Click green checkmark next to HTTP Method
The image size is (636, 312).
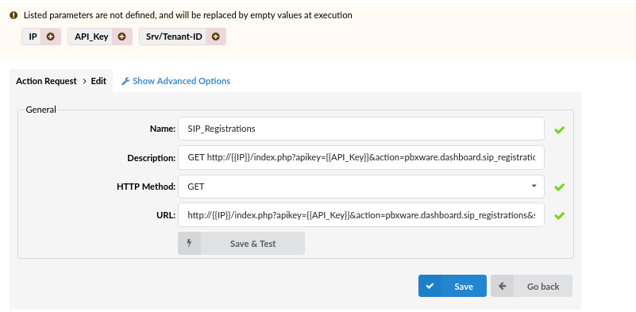[559, 187]
